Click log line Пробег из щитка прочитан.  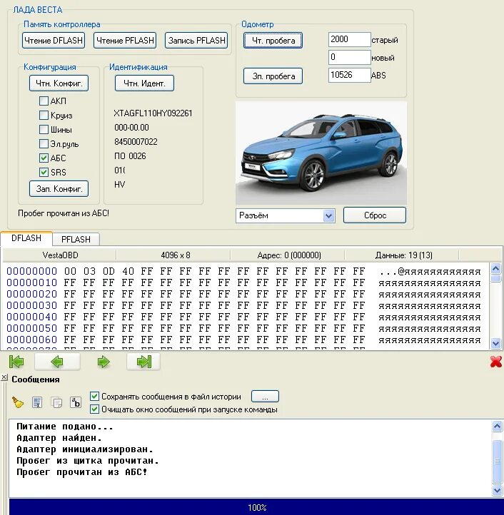[x=88, y=461]
